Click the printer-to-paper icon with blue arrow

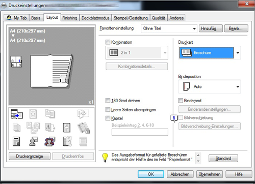pos(17,114)
